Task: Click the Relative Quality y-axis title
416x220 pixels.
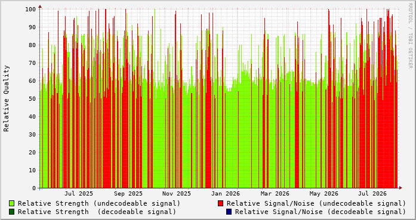Action: pyautogui.click(x=7, y=98)
